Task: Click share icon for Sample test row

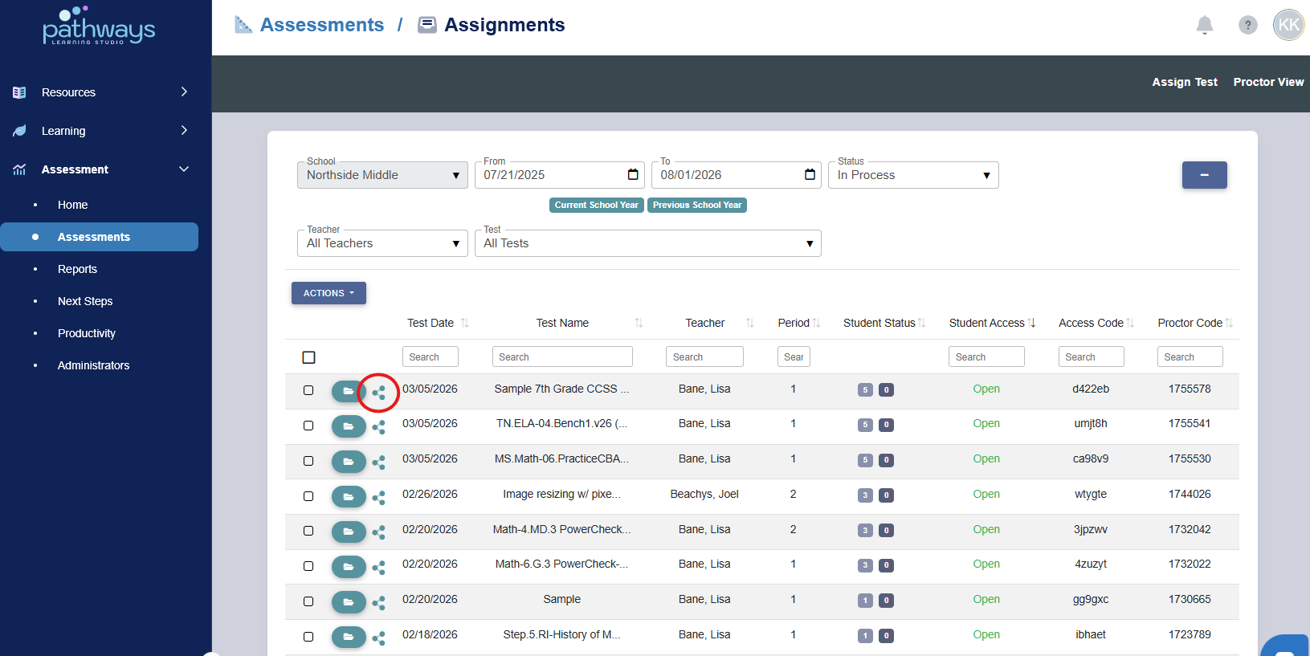Action: (x=378, y=603)
